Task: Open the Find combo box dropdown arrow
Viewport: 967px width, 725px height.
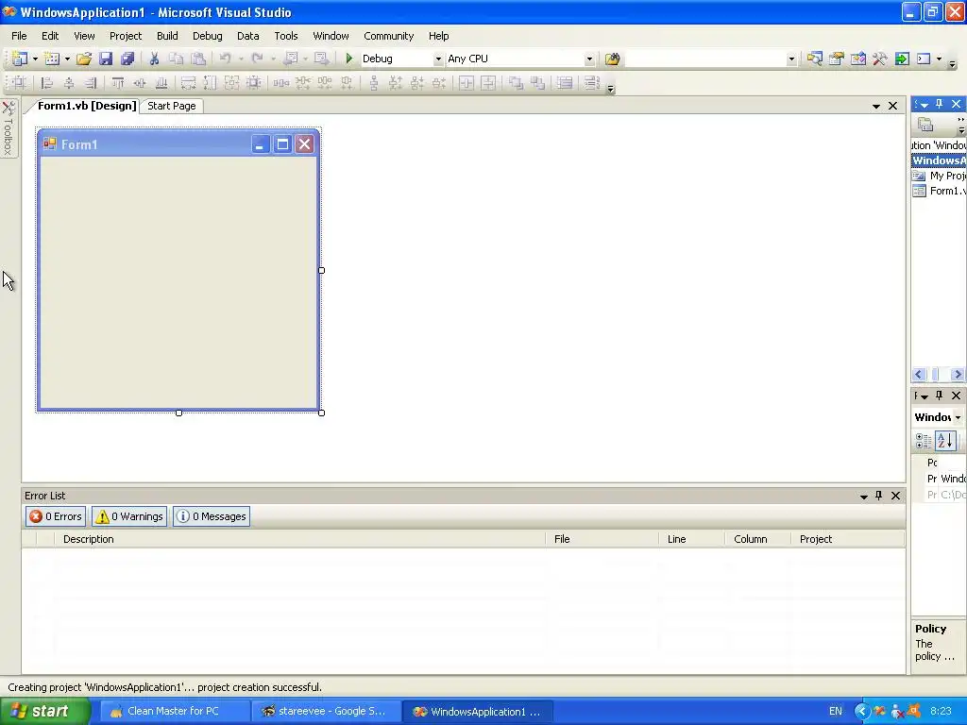Action: 791,59
